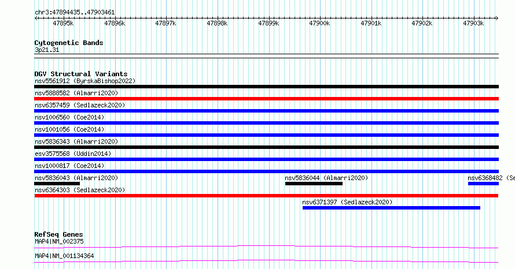The width and height of the screenshot is (515, 269).
Task: Select the chr3:47894435..47903461 region label
Action: [x=75, y=13]
